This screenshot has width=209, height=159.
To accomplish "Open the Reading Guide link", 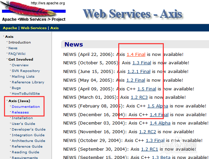I will point(25,152).
